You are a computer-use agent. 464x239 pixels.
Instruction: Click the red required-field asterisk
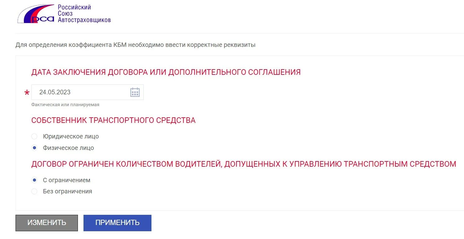27,93
